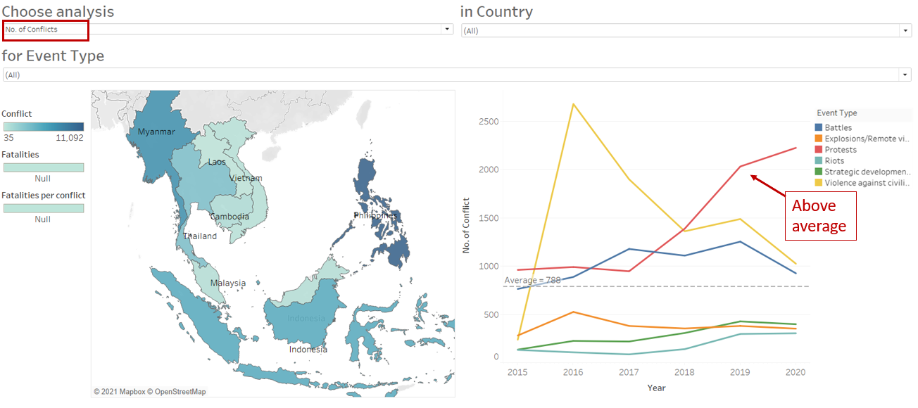
Task: Click Thailand label on the map
Action: [200, 236]
